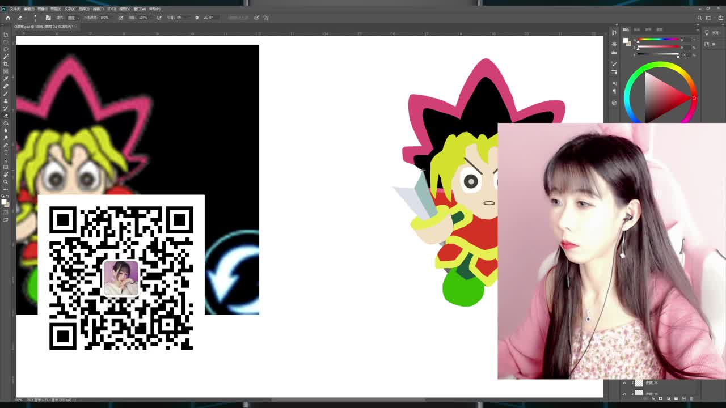
Task: Open the flow 100% dropdown field
Action: pos(145,18)
